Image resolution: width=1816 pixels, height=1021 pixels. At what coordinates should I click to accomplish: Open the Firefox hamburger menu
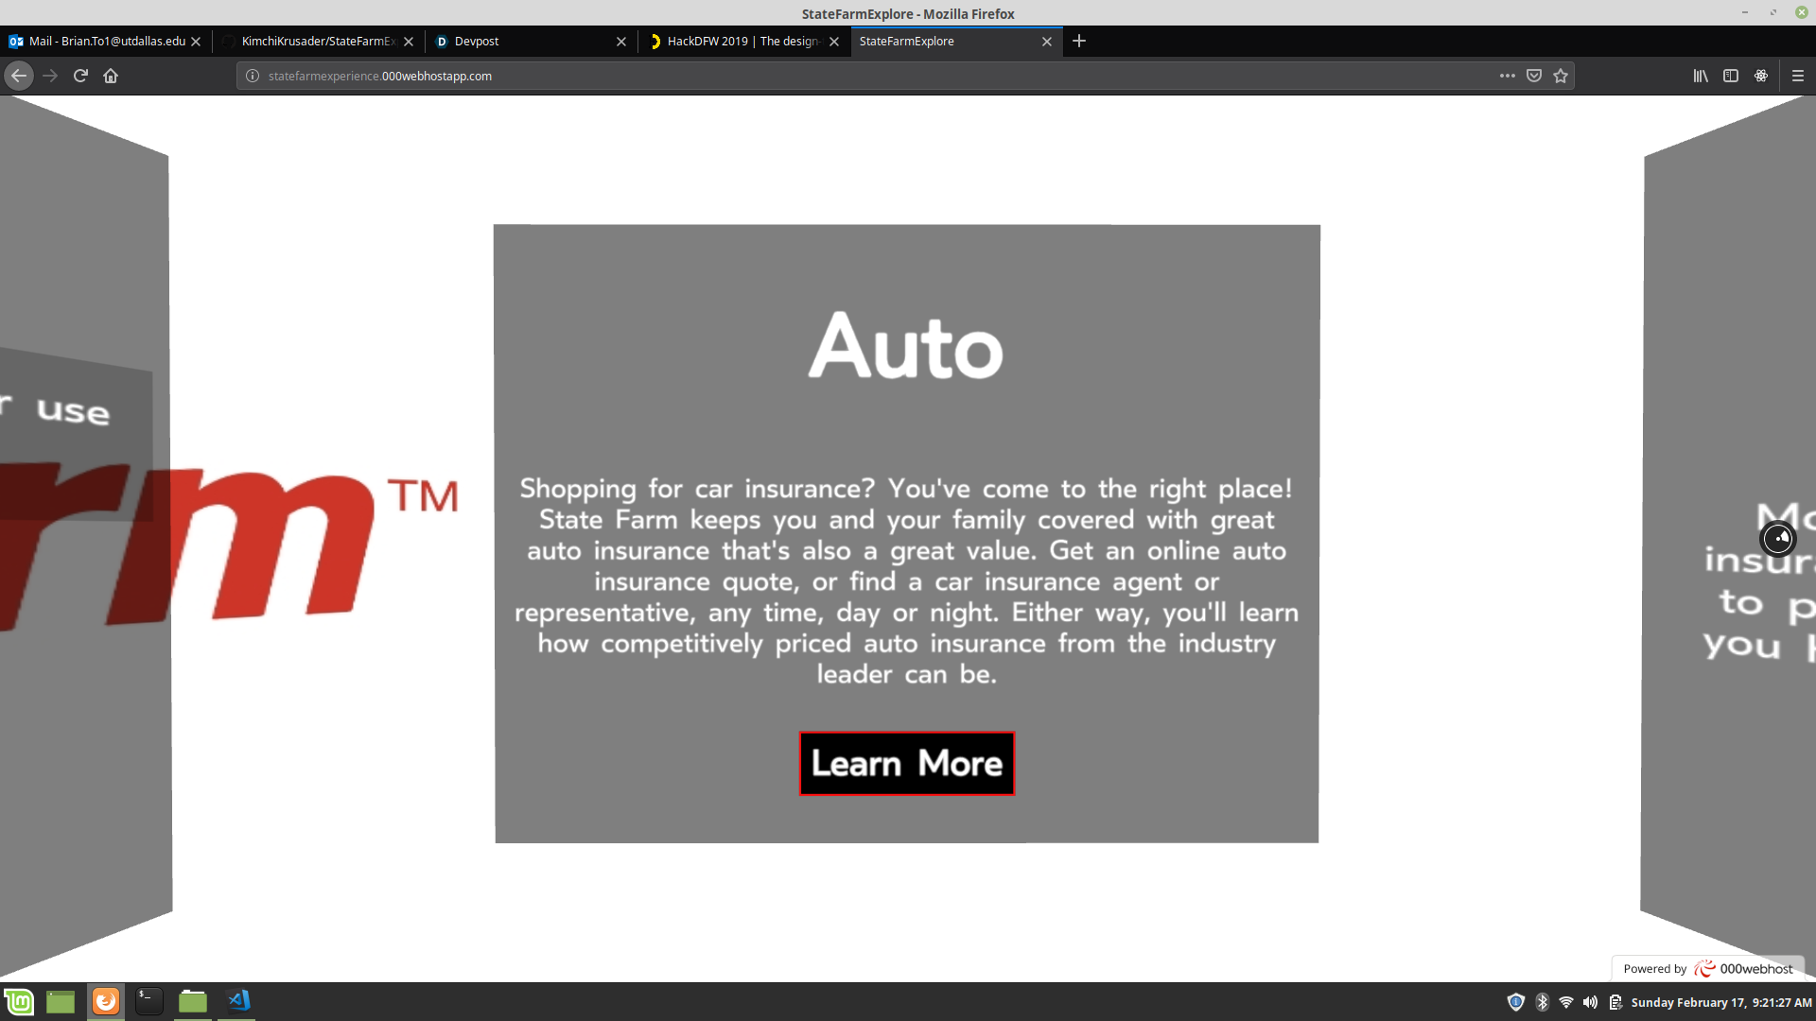pyautogui.click(x=1798, y=76)
